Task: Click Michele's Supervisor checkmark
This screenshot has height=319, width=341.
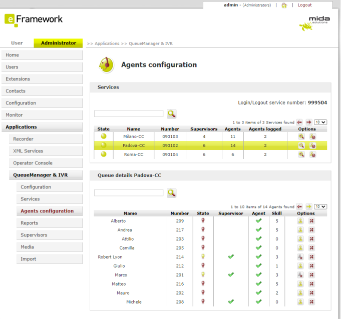Action: pyautogui.click(x=231, y=301)
